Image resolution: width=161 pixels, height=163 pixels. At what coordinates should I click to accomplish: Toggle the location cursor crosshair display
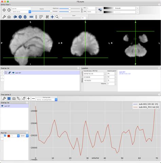tap(52, 17)
